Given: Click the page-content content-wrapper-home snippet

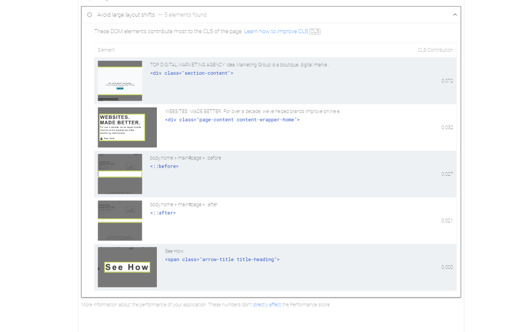Looking at the screenshot, I should (233, 120).
